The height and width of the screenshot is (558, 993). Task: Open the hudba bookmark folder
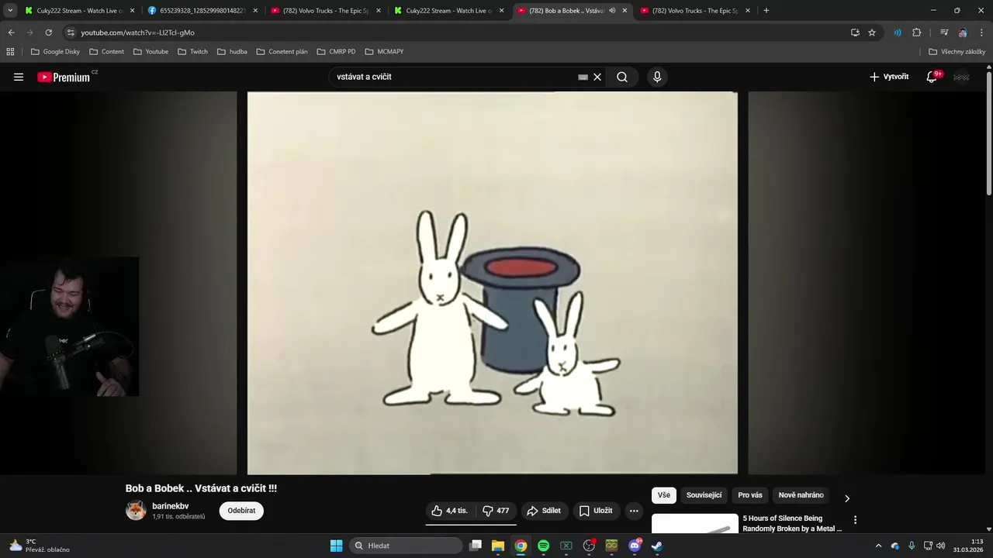232,51
